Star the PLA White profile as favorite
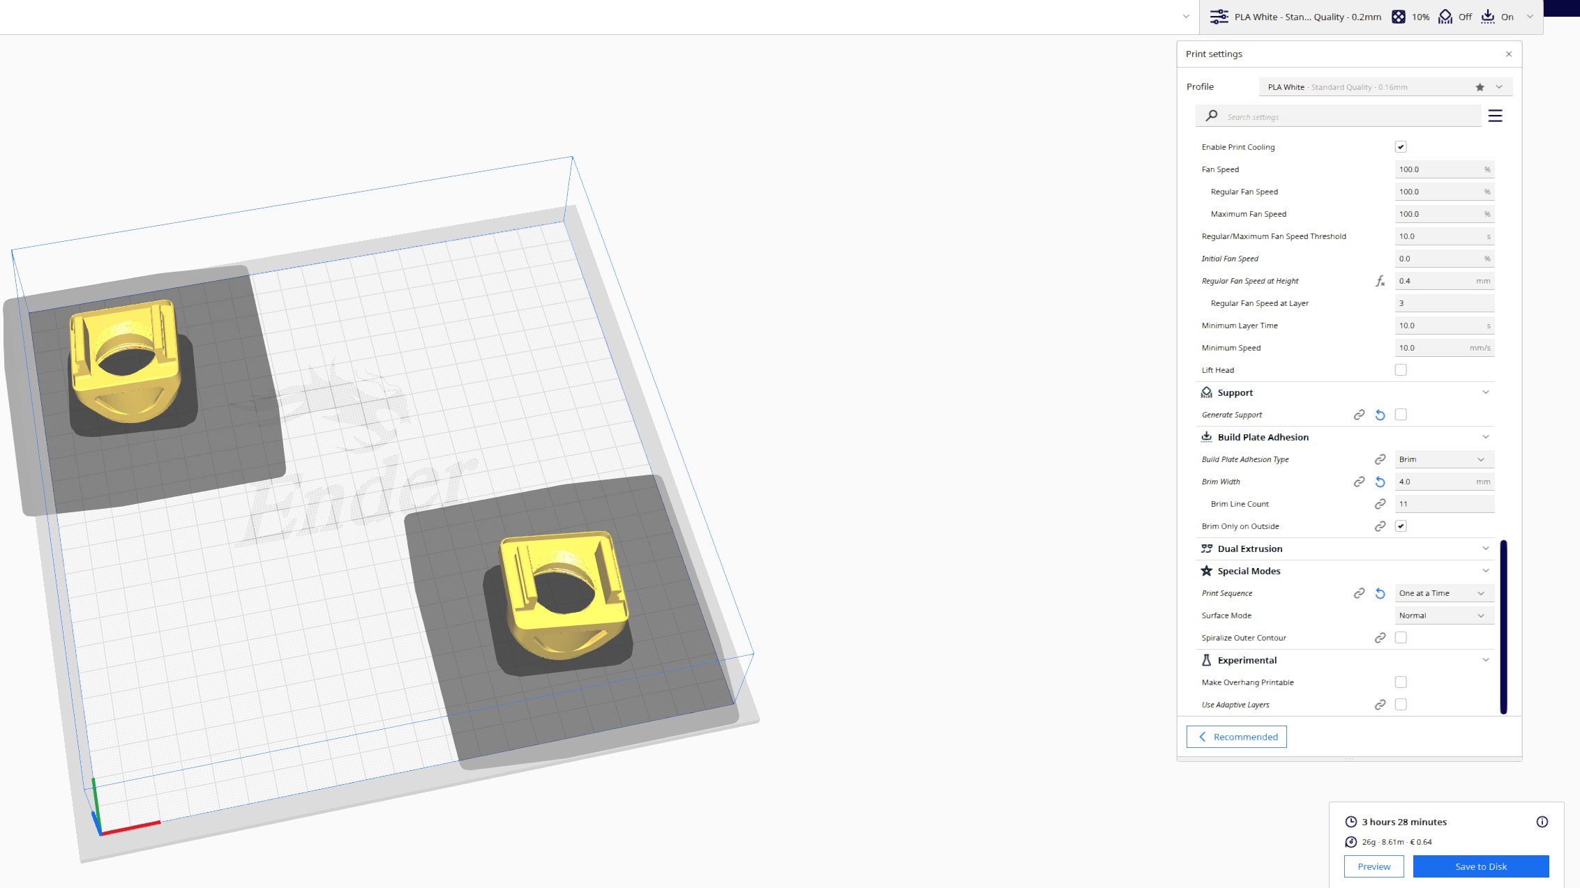This screenshot has height=888, width=1580. tap(1480, 86)
